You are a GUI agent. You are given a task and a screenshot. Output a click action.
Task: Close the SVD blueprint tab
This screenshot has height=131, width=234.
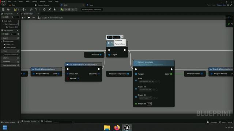83,5
